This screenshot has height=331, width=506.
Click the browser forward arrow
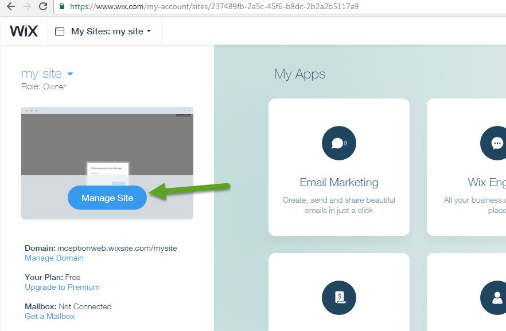coord(28,6)
